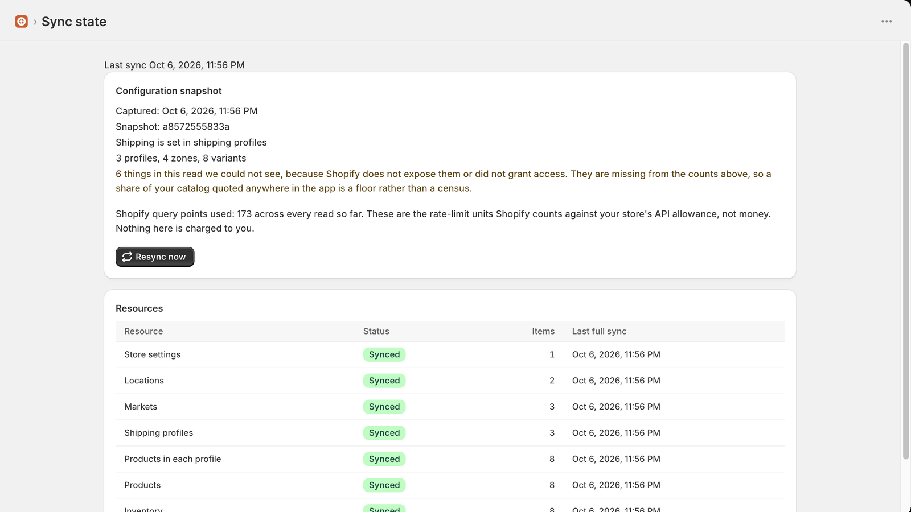
Task: Click the Resources section heading
Action: (139, 308)
